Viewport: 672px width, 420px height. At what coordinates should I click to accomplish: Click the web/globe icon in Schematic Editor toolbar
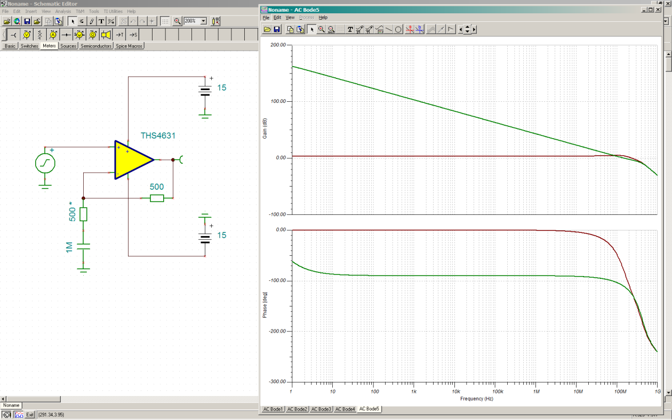17,21
